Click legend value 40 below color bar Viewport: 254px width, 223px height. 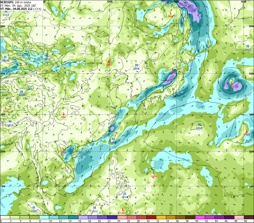(x=197, y=221)
